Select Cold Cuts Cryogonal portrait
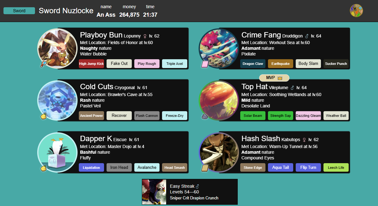 click(57, 100)
